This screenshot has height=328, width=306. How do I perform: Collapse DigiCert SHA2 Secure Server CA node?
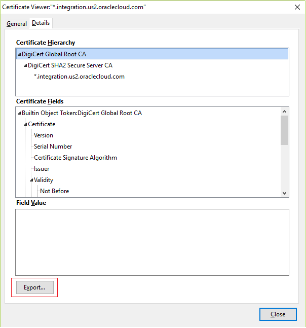pyautogui.click(x=25, y=66)
